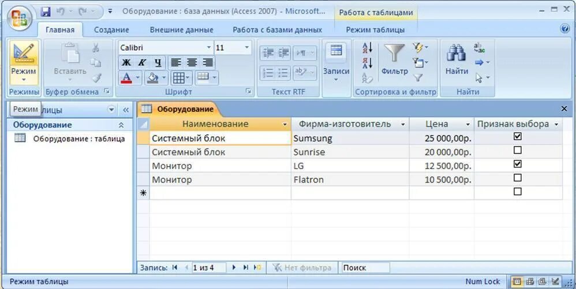Screen dimensions: 576x289
Task: Select the format painter brush icon
Action: [96, 77]
